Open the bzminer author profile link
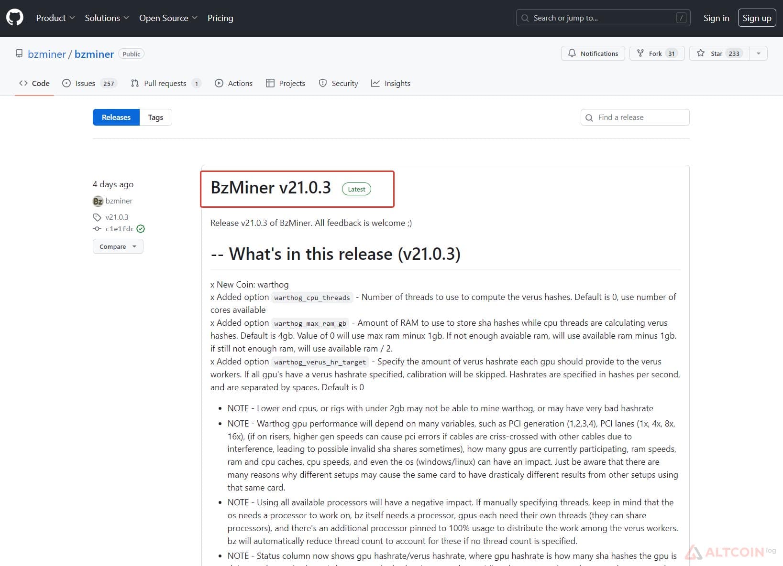 pyautogui.click(x=119, y=201)
